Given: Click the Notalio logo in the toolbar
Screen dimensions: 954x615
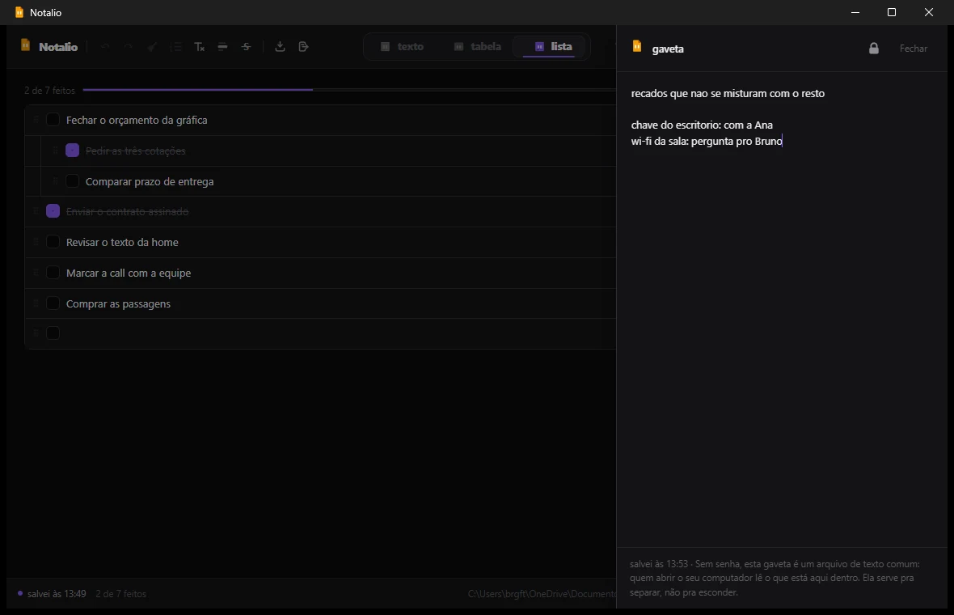Looking at the screenshot, I should tap(25, 45).
